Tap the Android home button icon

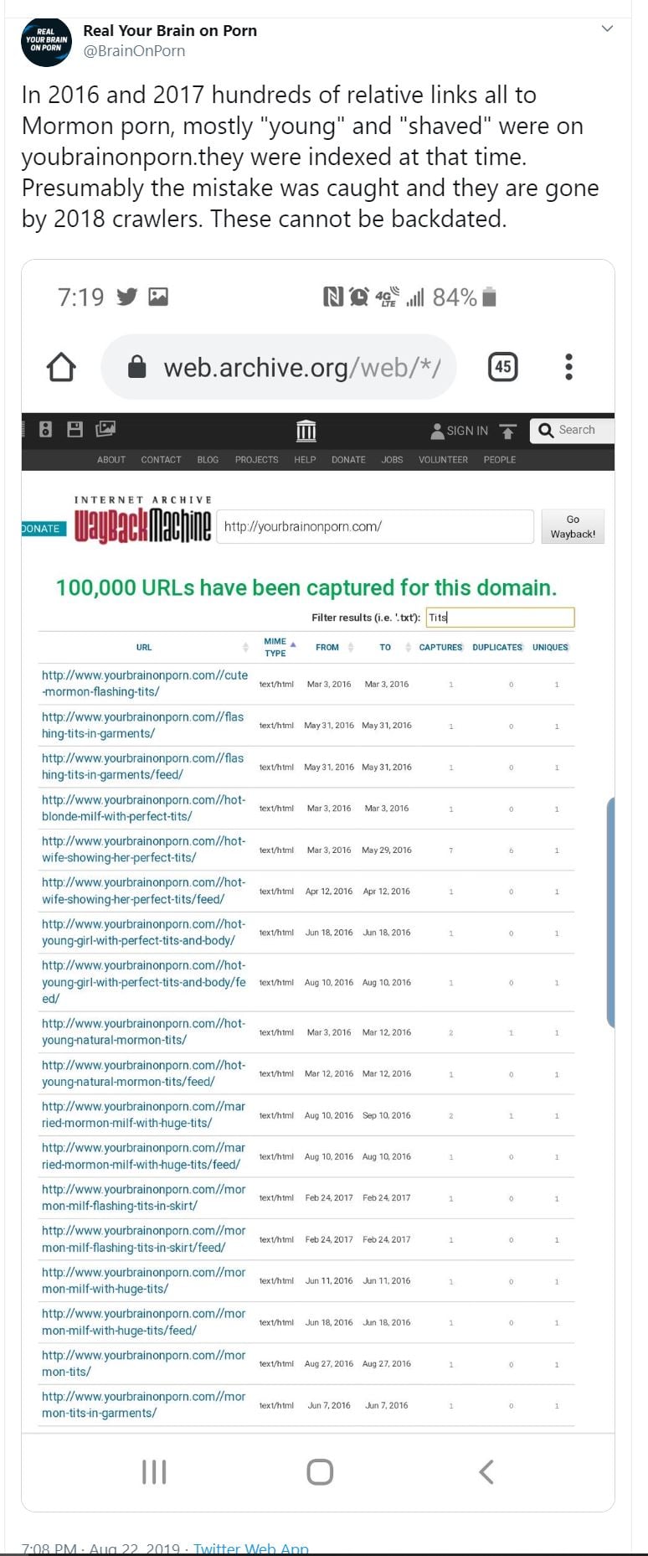pos(320,1471)
